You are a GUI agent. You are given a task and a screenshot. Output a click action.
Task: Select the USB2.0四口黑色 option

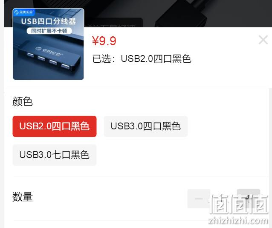click(55, 126)
